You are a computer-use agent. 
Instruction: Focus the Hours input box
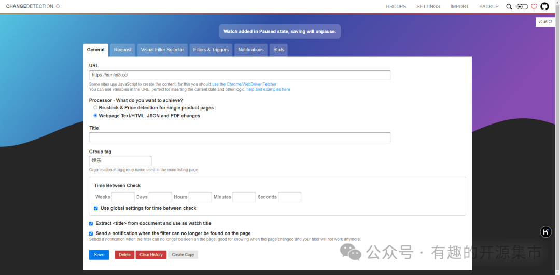200,197
